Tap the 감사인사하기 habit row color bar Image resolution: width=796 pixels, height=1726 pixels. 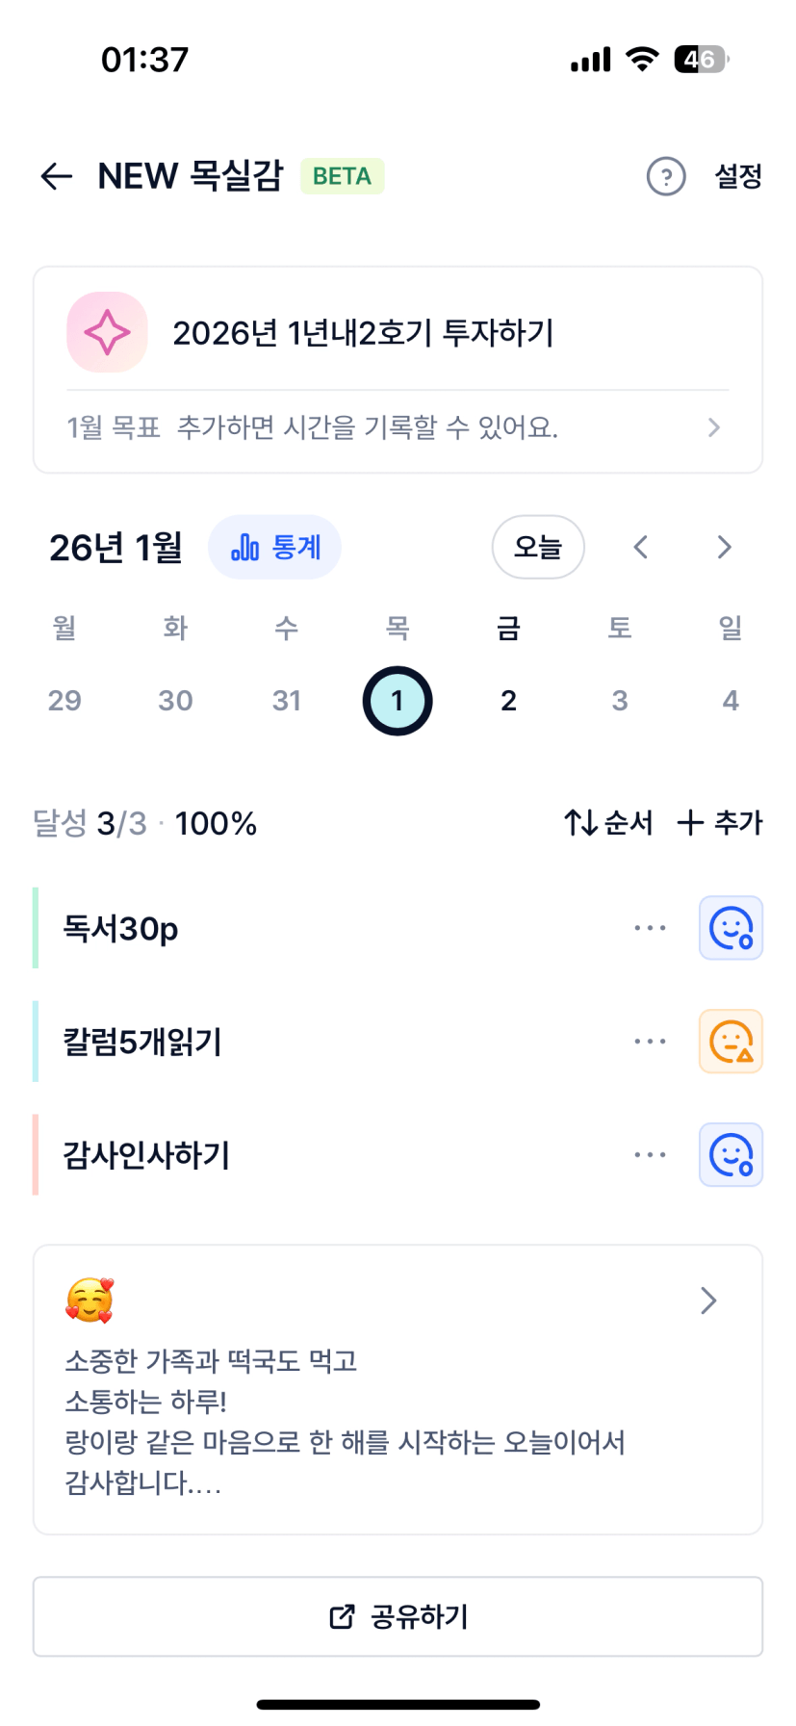click(x=36, y=1155)
